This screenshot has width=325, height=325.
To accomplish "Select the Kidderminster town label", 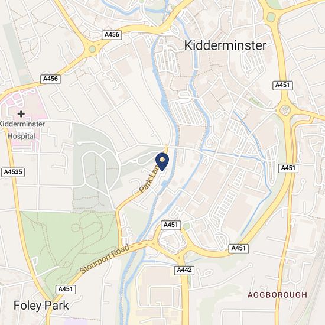I will 225,45.
